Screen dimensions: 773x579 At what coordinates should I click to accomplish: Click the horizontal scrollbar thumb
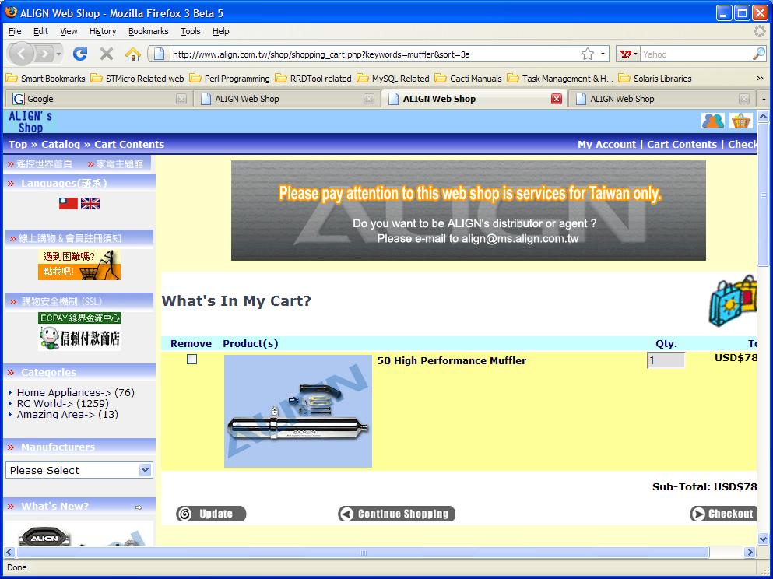(x=362, y=553)
